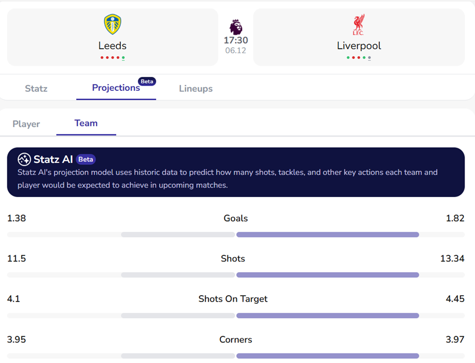Click the Premier League lion logo
475x363 pixels.
coord(236,27)
